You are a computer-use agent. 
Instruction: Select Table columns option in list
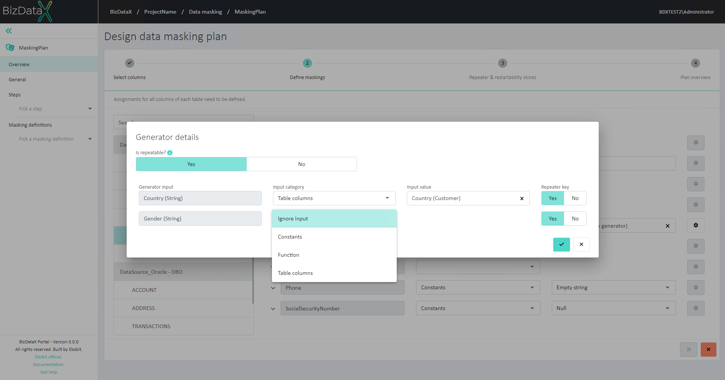334,273
